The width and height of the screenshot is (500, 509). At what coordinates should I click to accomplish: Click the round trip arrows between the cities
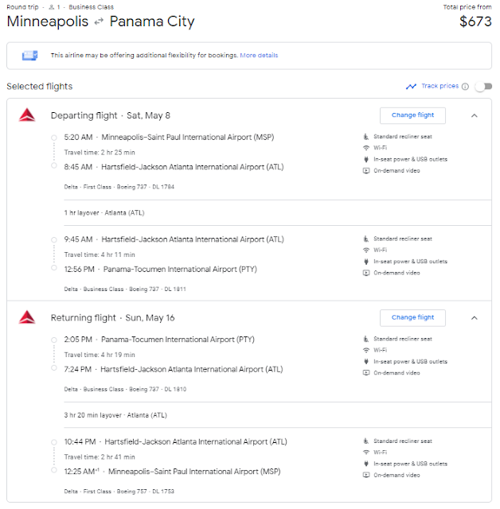(99, 22)
